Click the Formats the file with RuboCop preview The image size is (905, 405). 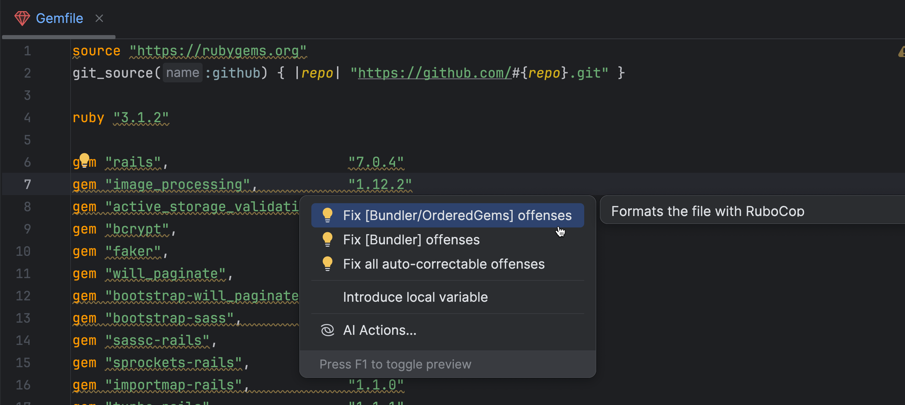coord(707,211)
